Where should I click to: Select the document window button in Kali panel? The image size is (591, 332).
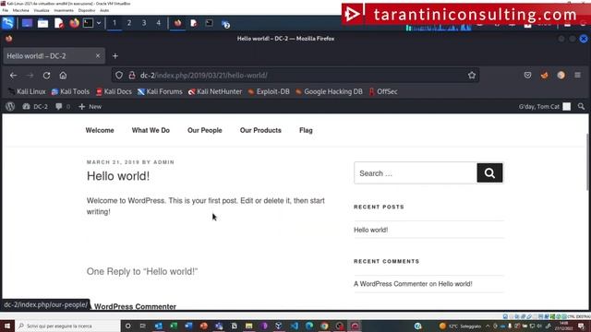[194, 23]
